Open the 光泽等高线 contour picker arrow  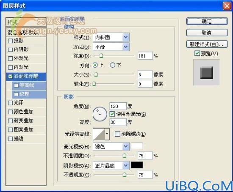[107, 134]
